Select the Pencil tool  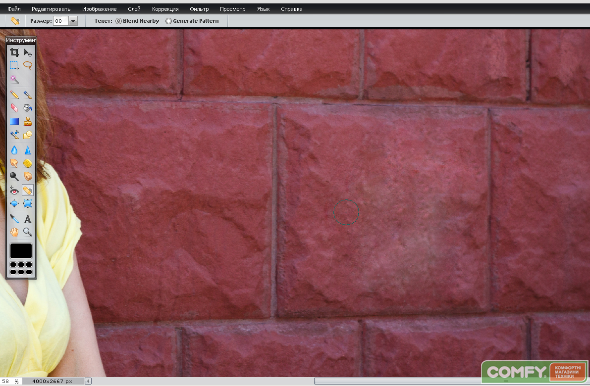14,95
